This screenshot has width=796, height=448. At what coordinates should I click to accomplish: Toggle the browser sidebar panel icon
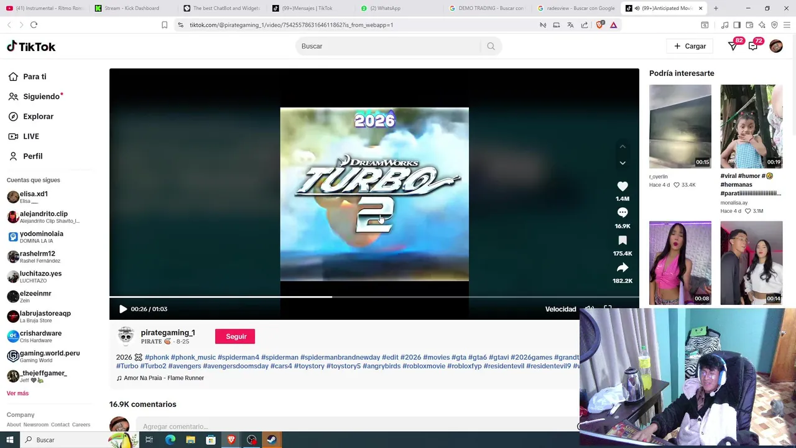[x=737, y=25]
